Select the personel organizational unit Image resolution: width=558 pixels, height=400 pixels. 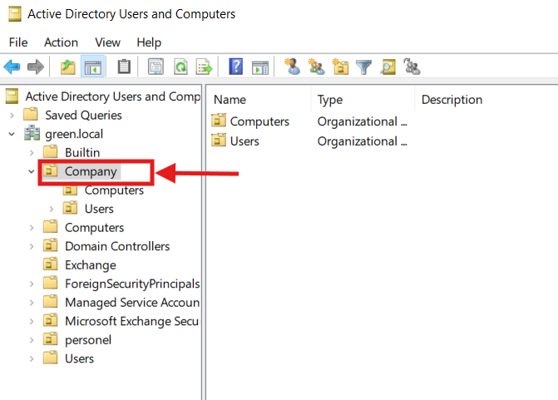click(x=87, y=340)
